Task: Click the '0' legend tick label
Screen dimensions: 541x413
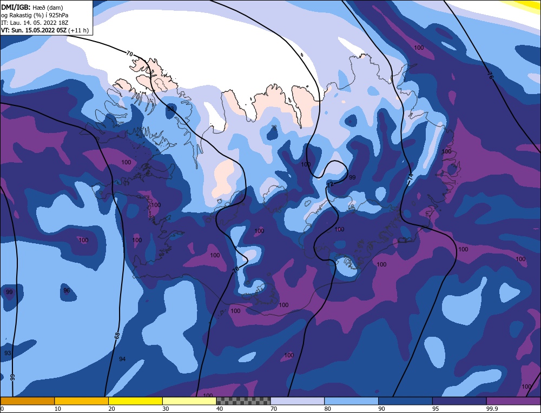Action: click(2, 409)
